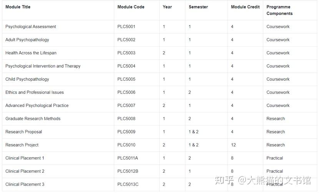Click Clinical Placement 3 title
Image resolution: width=319 pixels, height=193 pixels.
pos(25,184)
